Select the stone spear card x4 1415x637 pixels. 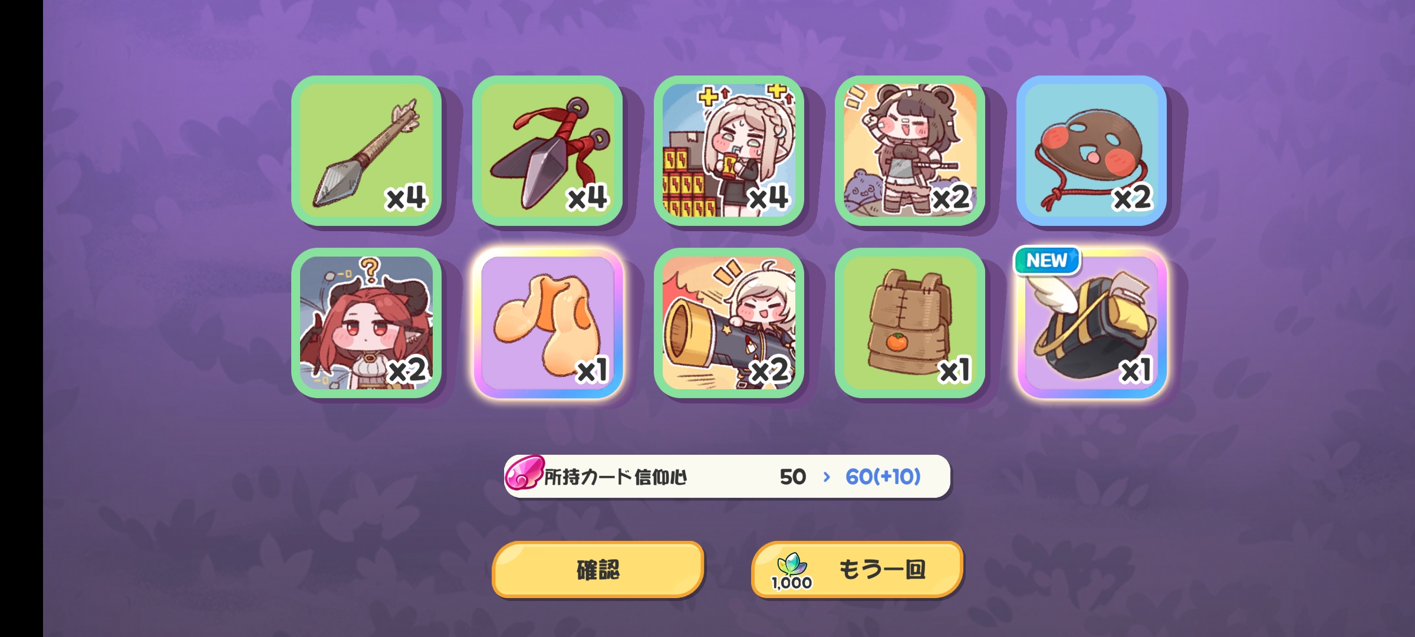(x=366, y=150)
